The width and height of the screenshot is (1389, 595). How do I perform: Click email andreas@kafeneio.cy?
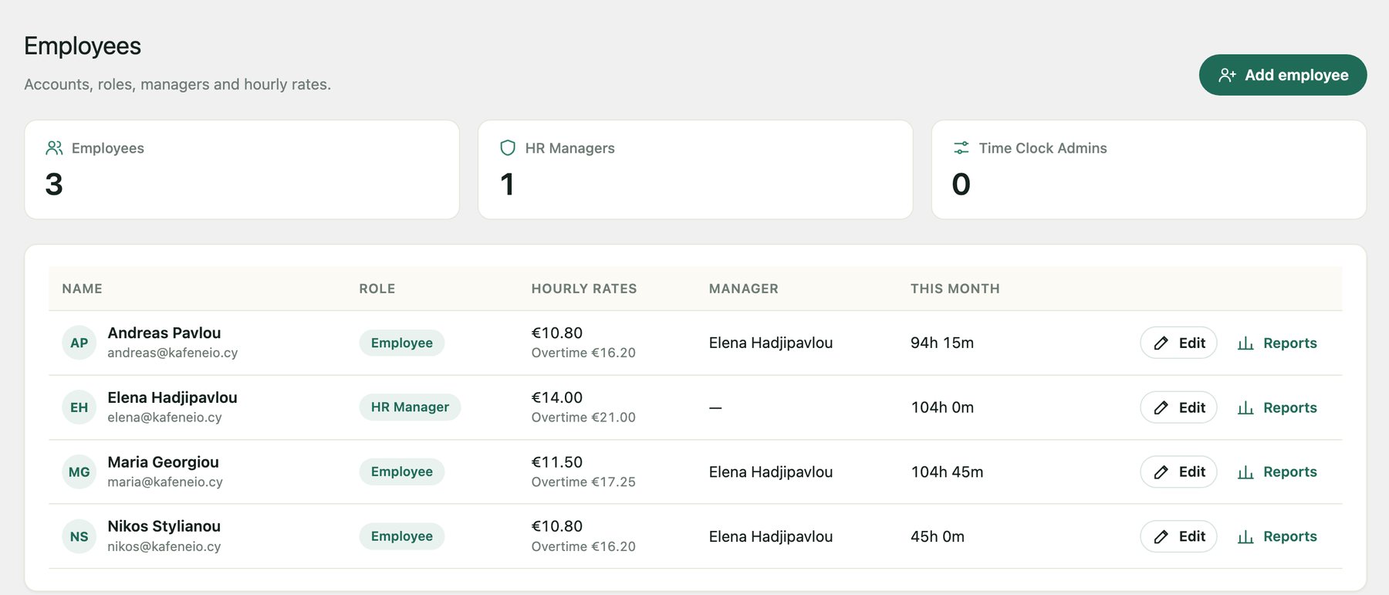coord(173,353)
